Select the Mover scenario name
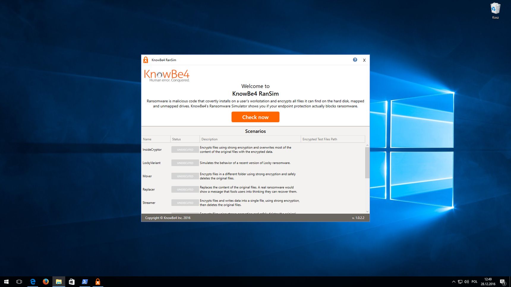511x287 pixels. [x=147, y=176]
